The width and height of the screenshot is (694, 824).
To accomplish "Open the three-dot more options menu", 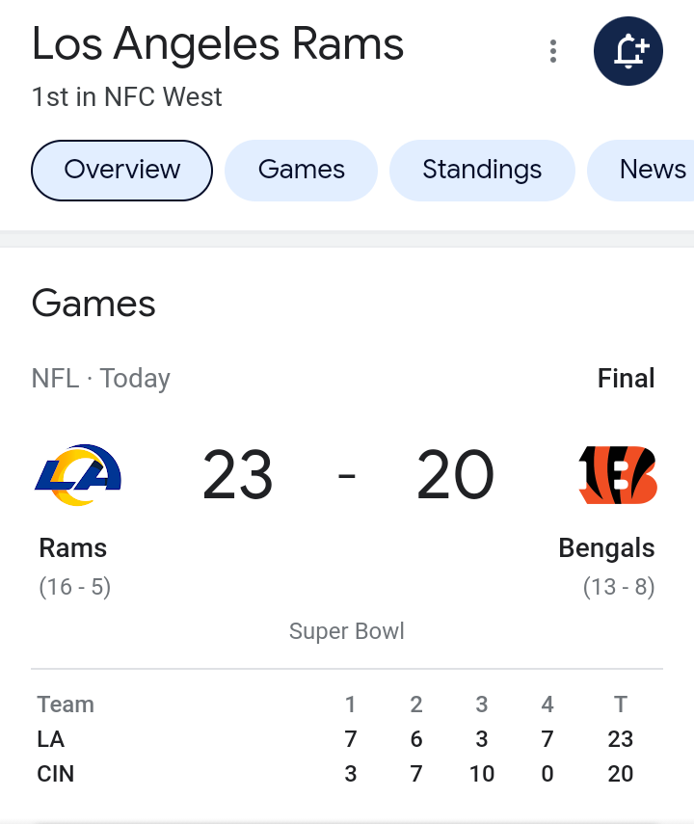I will click(552, 51).
